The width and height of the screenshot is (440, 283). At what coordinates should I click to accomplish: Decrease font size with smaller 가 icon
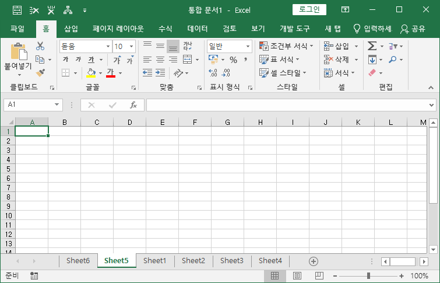point(130,60)
